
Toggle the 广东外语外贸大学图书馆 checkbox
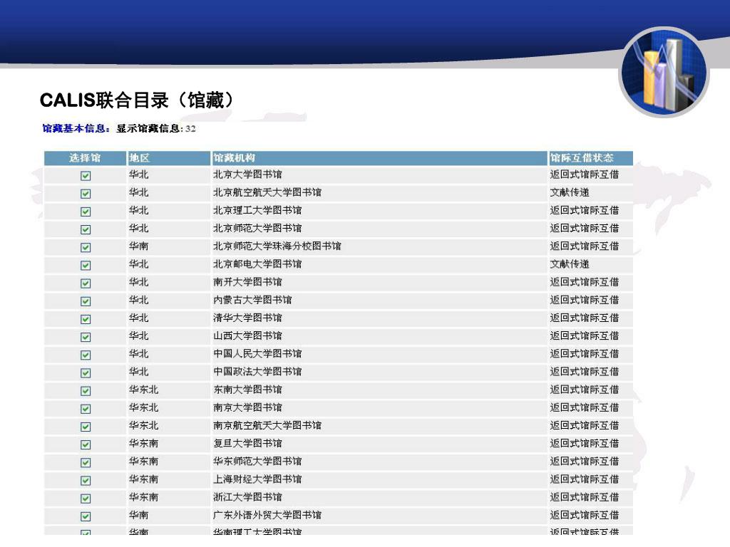[x=86, y=516]
